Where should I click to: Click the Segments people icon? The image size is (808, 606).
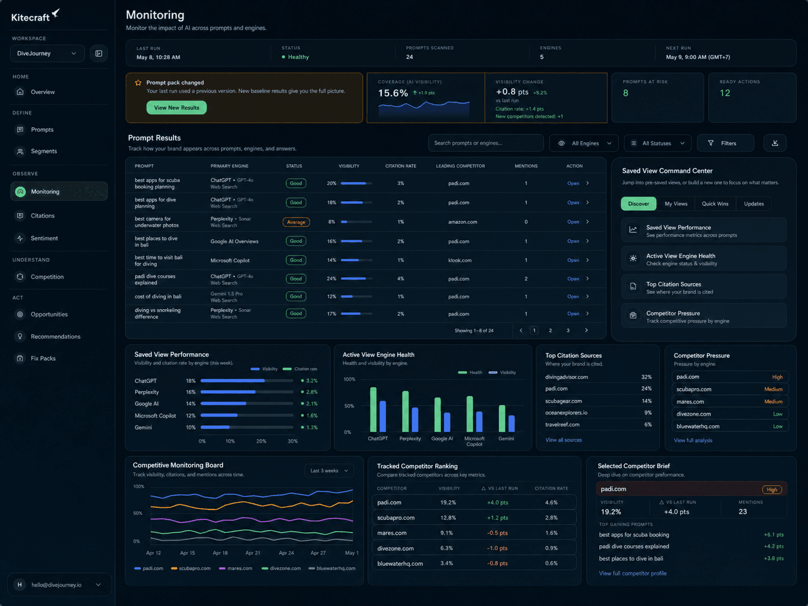[20, 151]
